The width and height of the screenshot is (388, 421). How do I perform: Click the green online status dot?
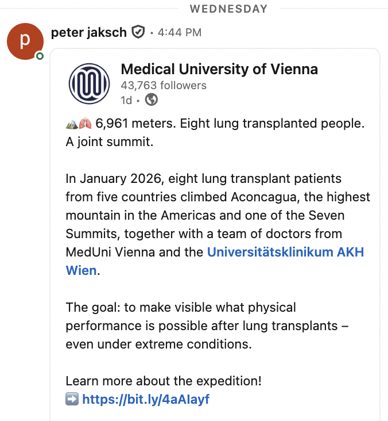[x=40, y=56]
